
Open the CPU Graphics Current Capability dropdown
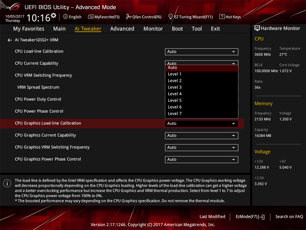click(x=201, y=135)
